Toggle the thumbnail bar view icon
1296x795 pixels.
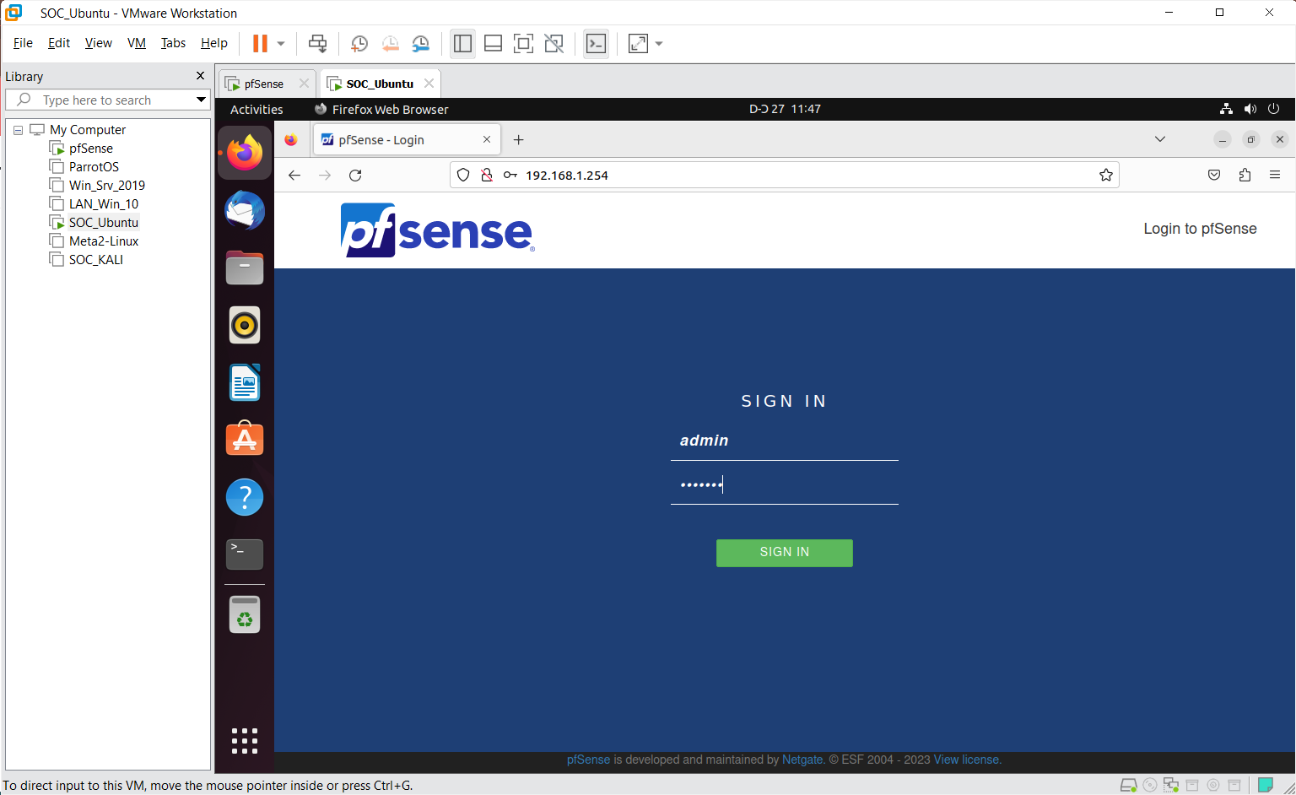point(494,44)
